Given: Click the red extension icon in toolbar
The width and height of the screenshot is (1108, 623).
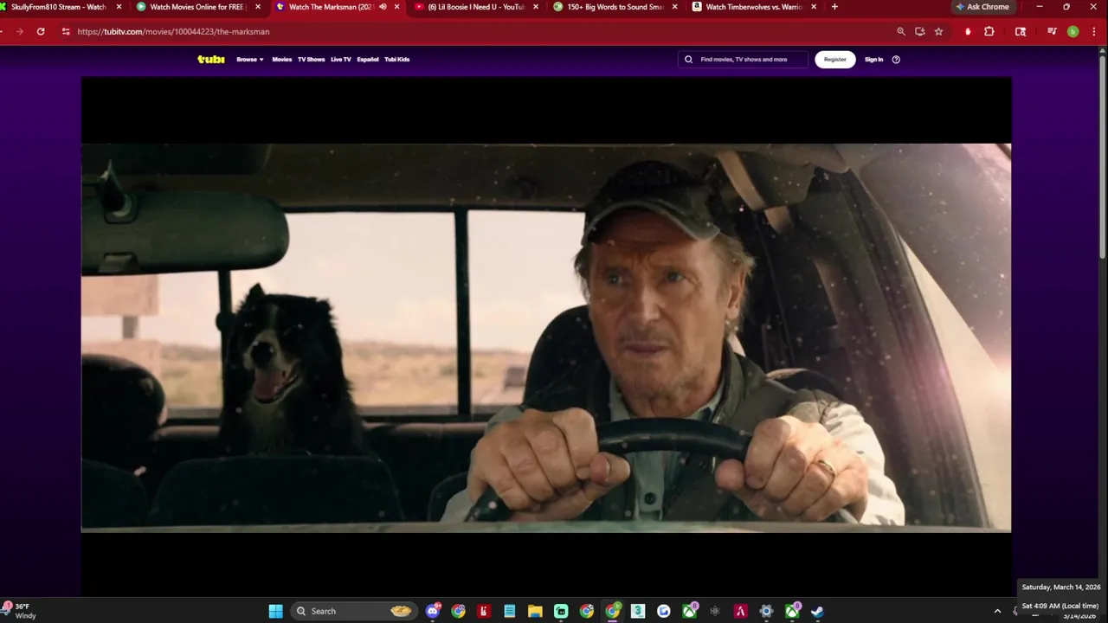Looking at the screenshot, I should (x=968, y=32).
